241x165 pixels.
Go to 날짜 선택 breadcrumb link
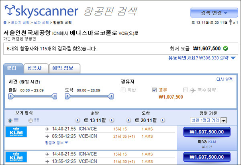tap(41, 22)
